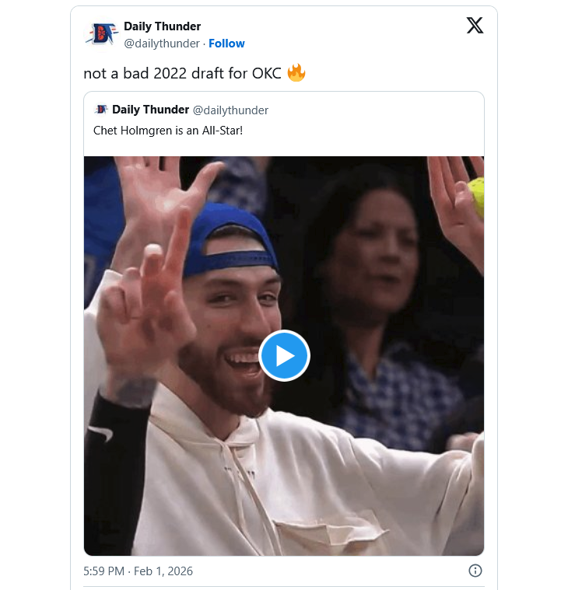The width and height of the screenshot is (568, 590).
Task: Open the "Chet Holmgren is an All-Star!" text
Action: 168,130
